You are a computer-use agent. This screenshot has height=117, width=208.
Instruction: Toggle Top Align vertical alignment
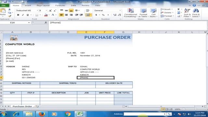[x=61, y=10]
